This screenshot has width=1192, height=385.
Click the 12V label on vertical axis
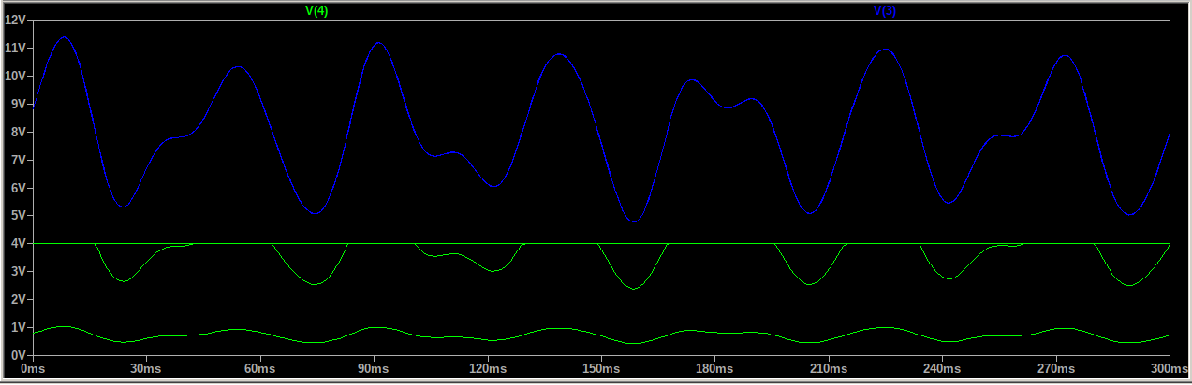click(17, 20)
